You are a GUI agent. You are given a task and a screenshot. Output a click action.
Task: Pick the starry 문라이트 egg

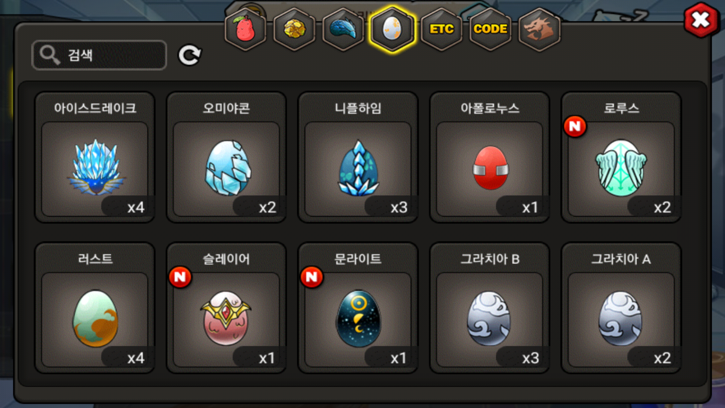point(358,308)
